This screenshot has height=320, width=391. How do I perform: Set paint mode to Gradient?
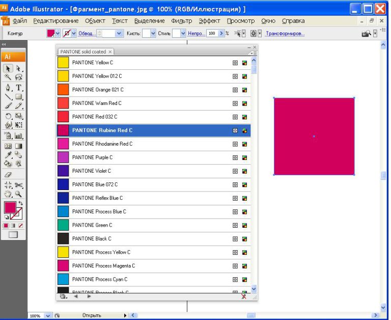pos(13,226)
